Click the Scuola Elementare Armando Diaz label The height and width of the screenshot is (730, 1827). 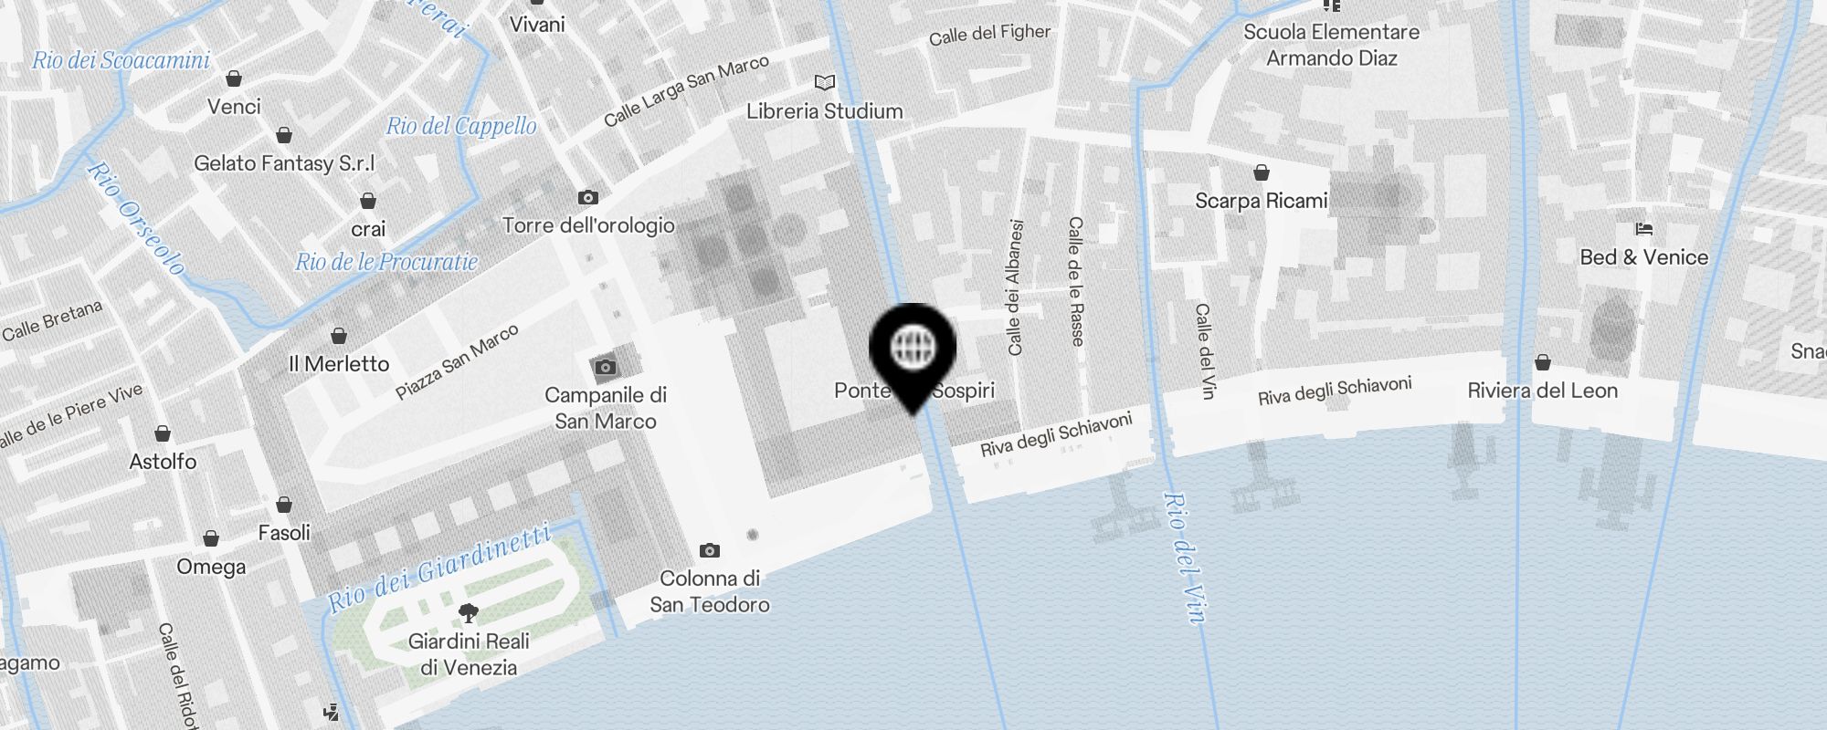pos(1332,45)
